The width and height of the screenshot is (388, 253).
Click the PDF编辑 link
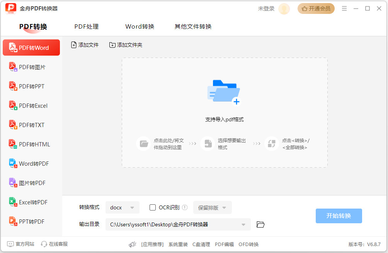coord(224,245)
